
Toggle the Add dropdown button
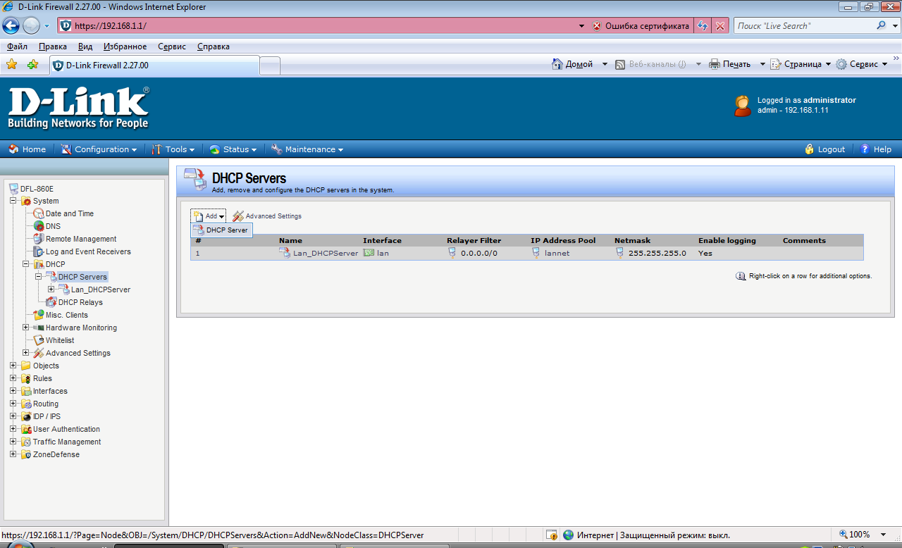[209, 216]
